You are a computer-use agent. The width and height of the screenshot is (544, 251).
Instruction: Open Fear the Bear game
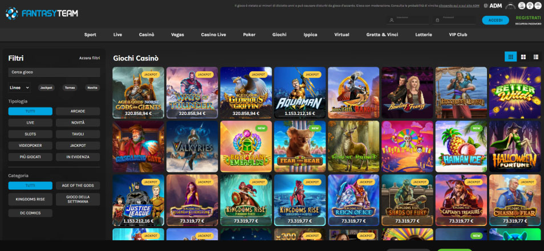[x=300, y=146]
